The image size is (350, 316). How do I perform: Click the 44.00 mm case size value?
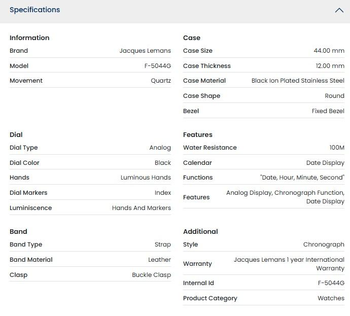tap(329, 51)
